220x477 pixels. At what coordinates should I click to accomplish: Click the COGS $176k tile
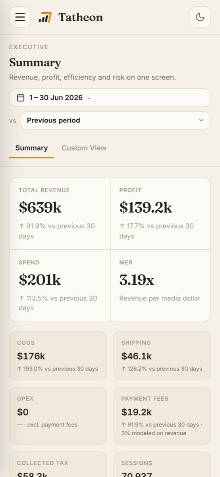coord(58,356)
